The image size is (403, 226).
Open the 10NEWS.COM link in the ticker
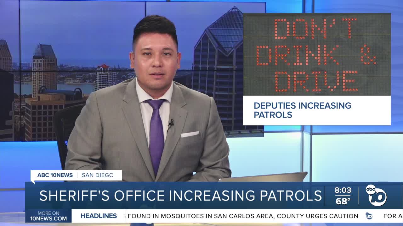point(48,218)
